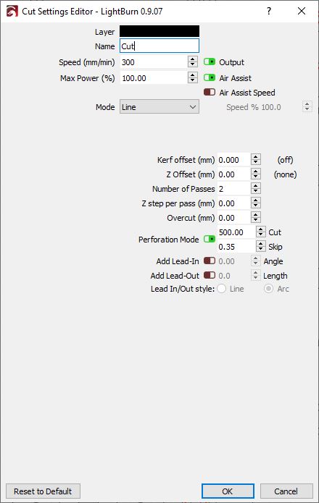
Task: Click Reset to Default
Action: pyautogui.click(x=43, y=491)
